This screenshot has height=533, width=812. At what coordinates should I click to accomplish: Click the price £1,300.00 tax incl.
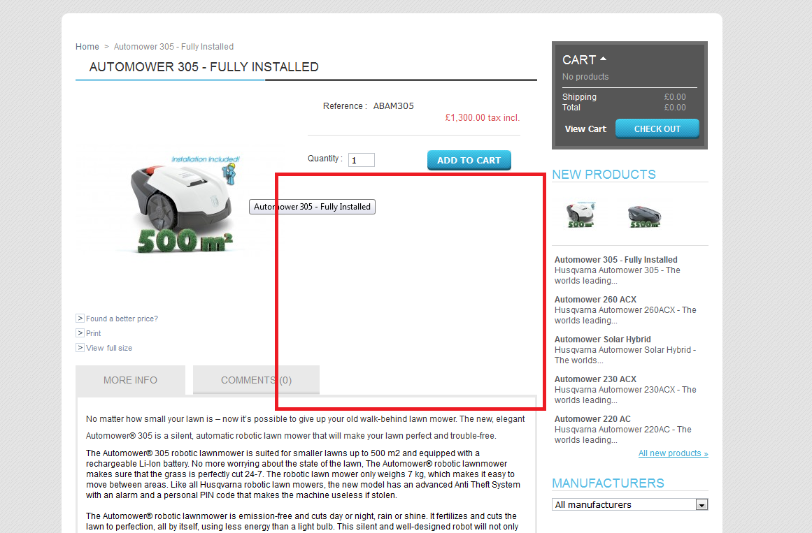point(483,118)
